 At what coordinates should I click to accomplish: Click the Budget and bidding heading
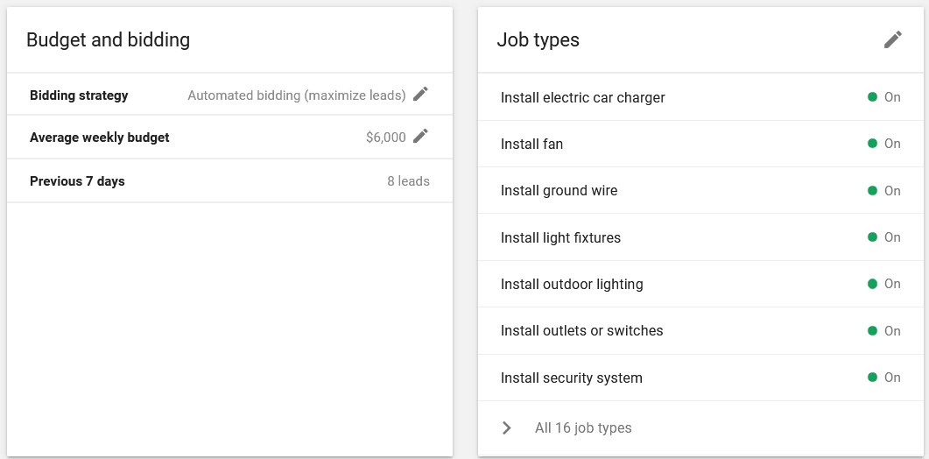coord(108,40)
